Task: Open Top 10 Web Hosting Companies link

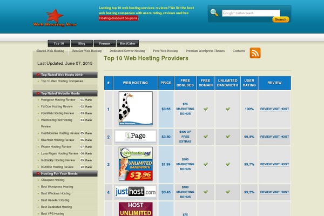Action: pos(62,81)
